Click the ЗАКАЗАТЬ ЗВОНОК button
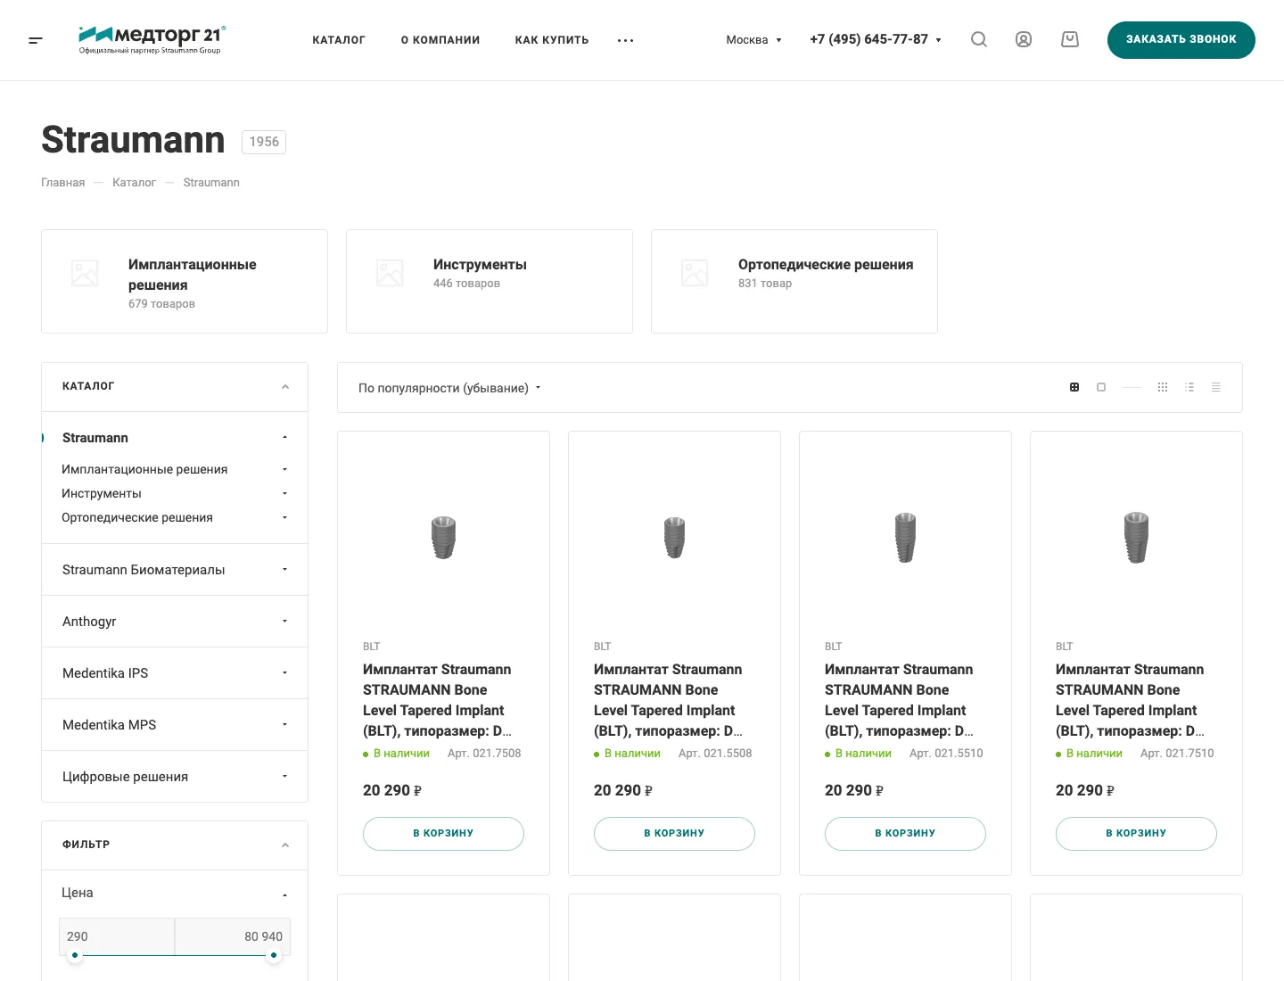This screenshot has height=981, width=1284. 1181,40
